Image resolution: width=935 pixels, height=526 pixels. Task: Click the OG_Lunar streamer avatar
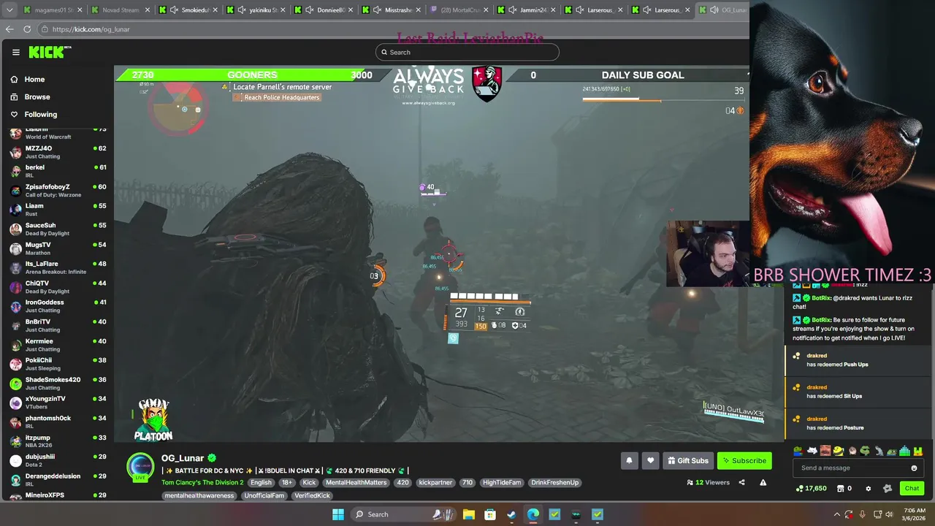click(140, 467)
